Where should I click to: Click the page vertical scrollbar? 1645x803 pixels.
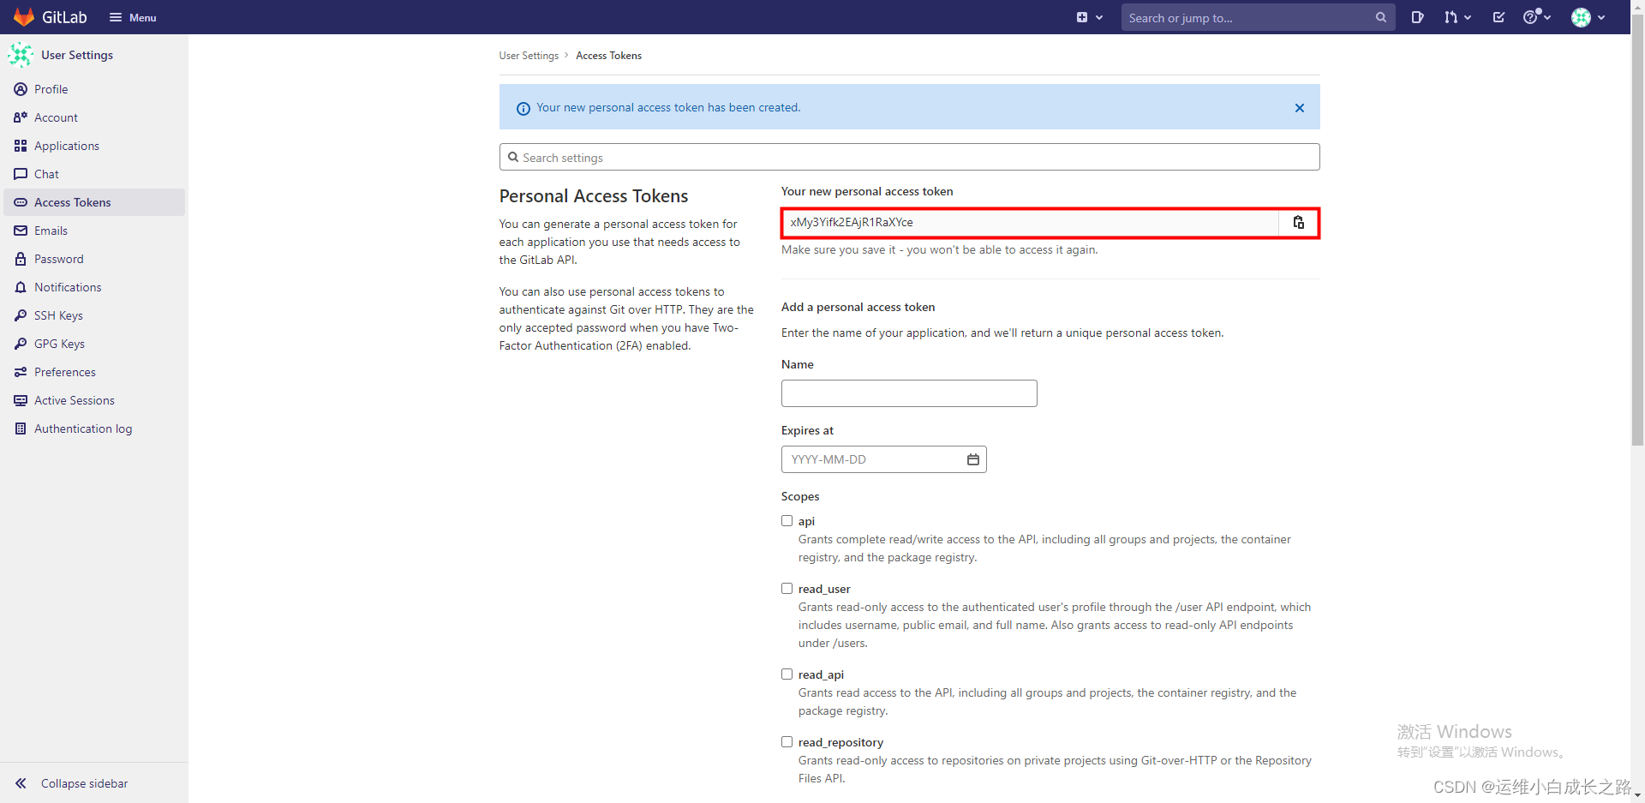(1637, 231)
